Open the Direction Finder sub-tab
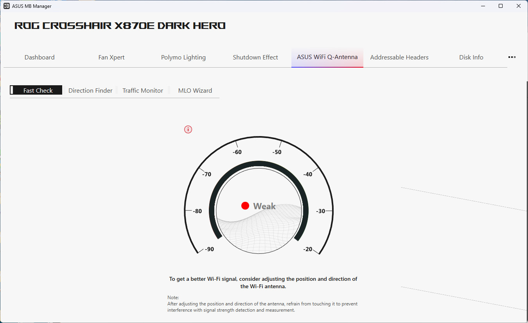The height and width of the screenshot is (323, 528). [90, 90]
